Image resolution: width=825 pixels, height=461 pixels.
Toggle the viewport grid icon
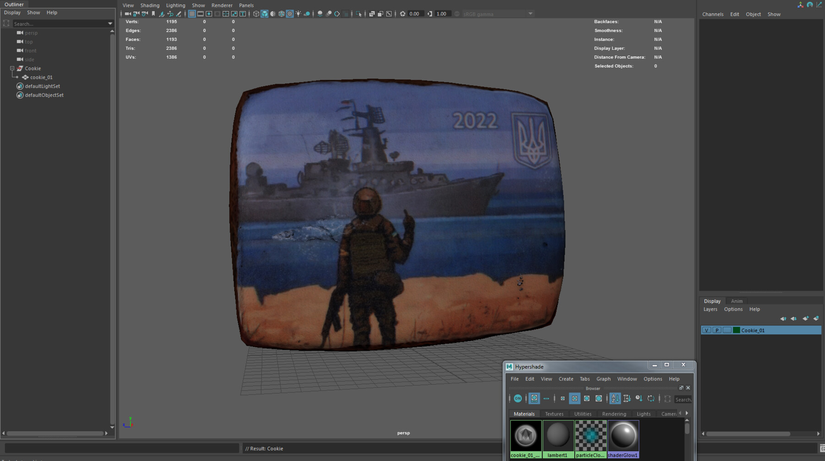192,14
